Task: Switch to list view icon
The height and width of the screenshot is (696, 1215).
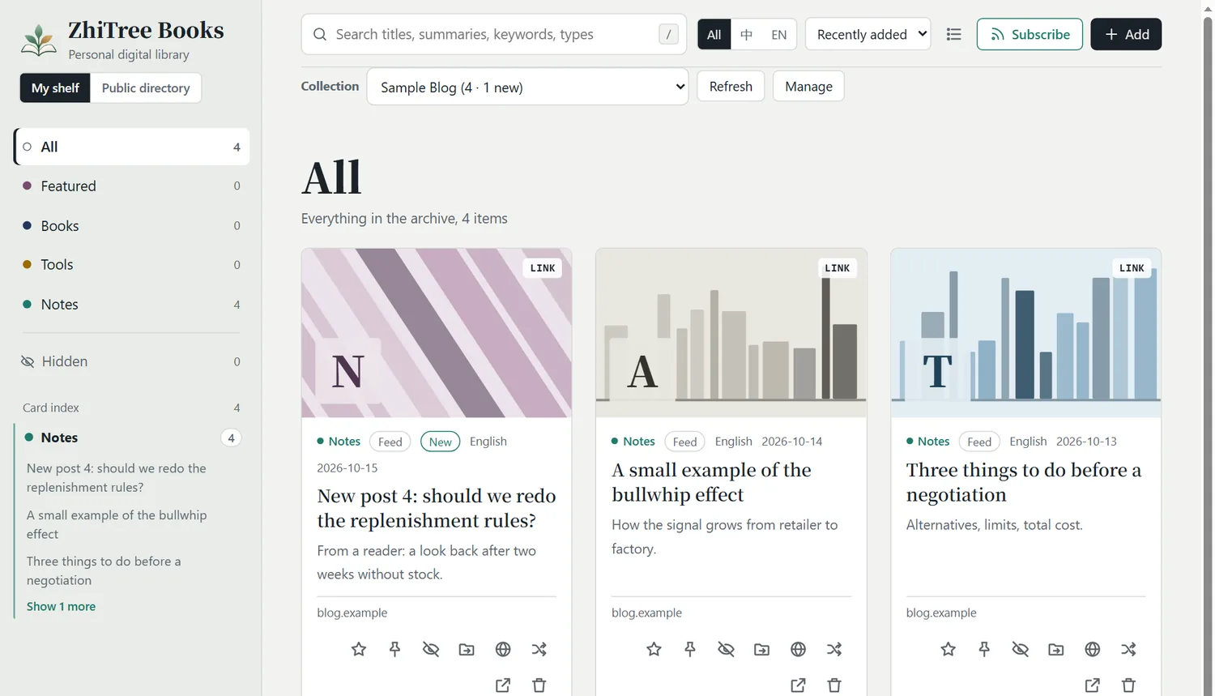Action: 953,34
